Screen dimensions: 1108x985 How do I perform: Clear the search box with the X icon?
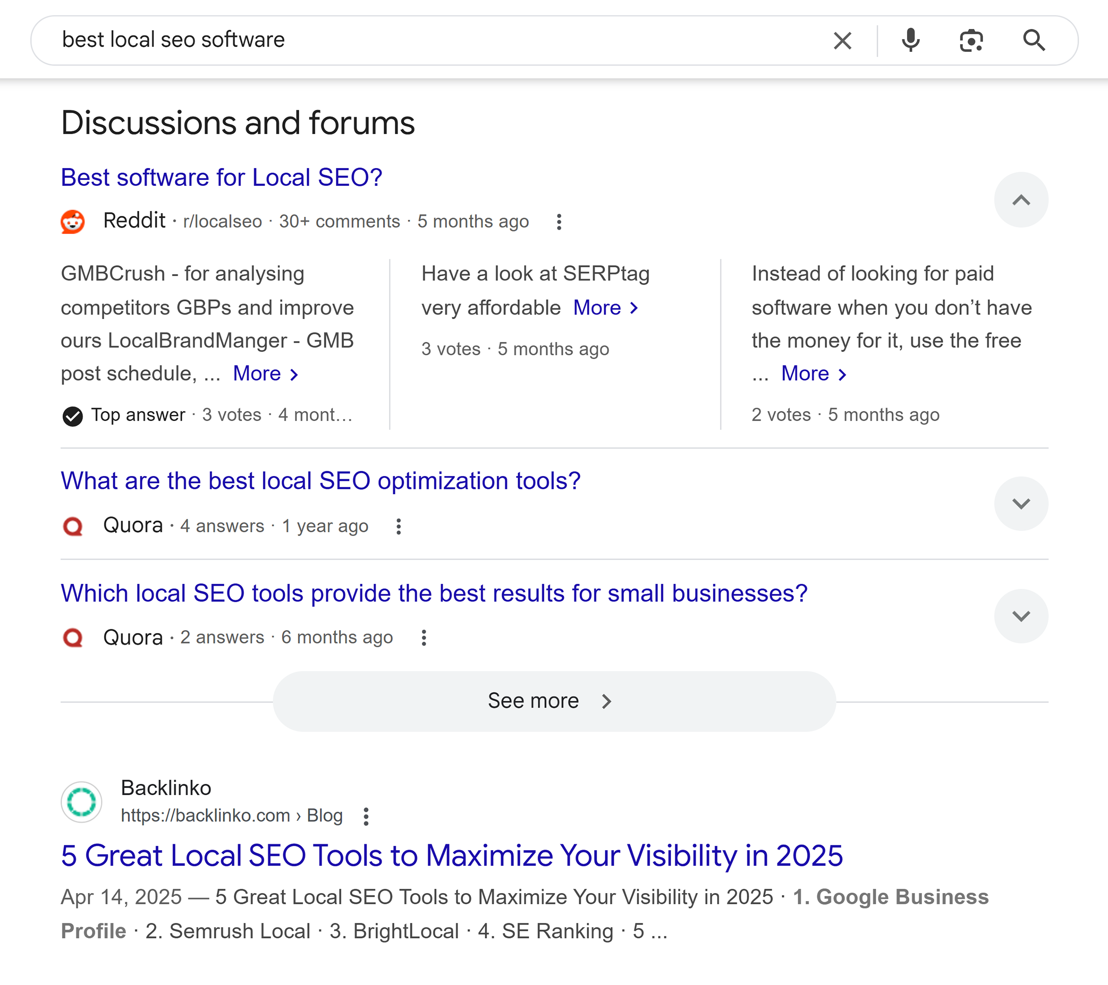[x=842, y=41]
